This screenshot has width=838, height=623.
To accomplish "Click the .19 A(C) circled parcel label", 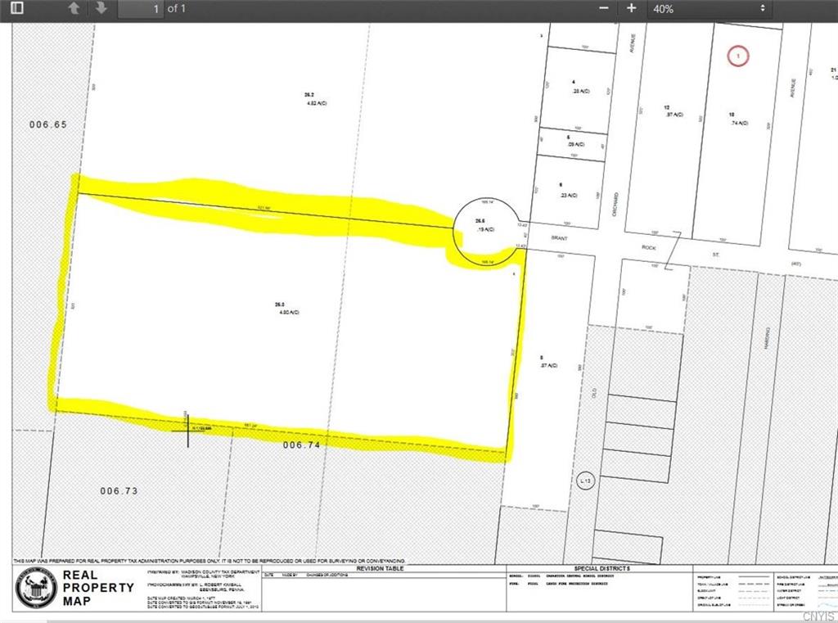I will point(486,229).
